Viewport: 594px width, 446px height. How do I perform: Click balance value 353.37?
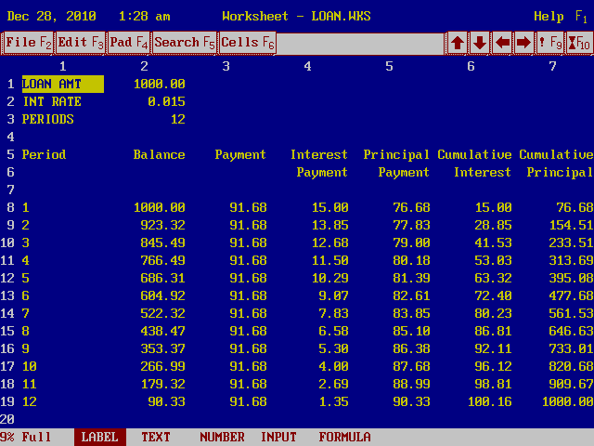163,349
